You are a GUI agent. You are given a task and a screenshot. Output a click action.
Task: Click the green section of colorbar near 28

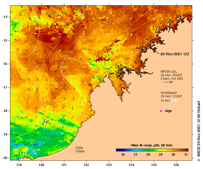pos(148,150)
